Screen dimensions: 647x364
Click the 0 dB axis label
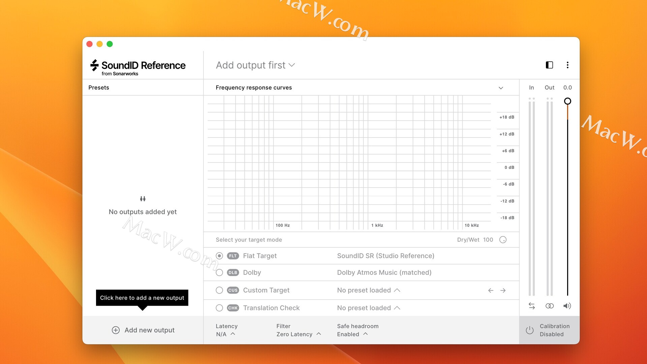tap(509, 168)
